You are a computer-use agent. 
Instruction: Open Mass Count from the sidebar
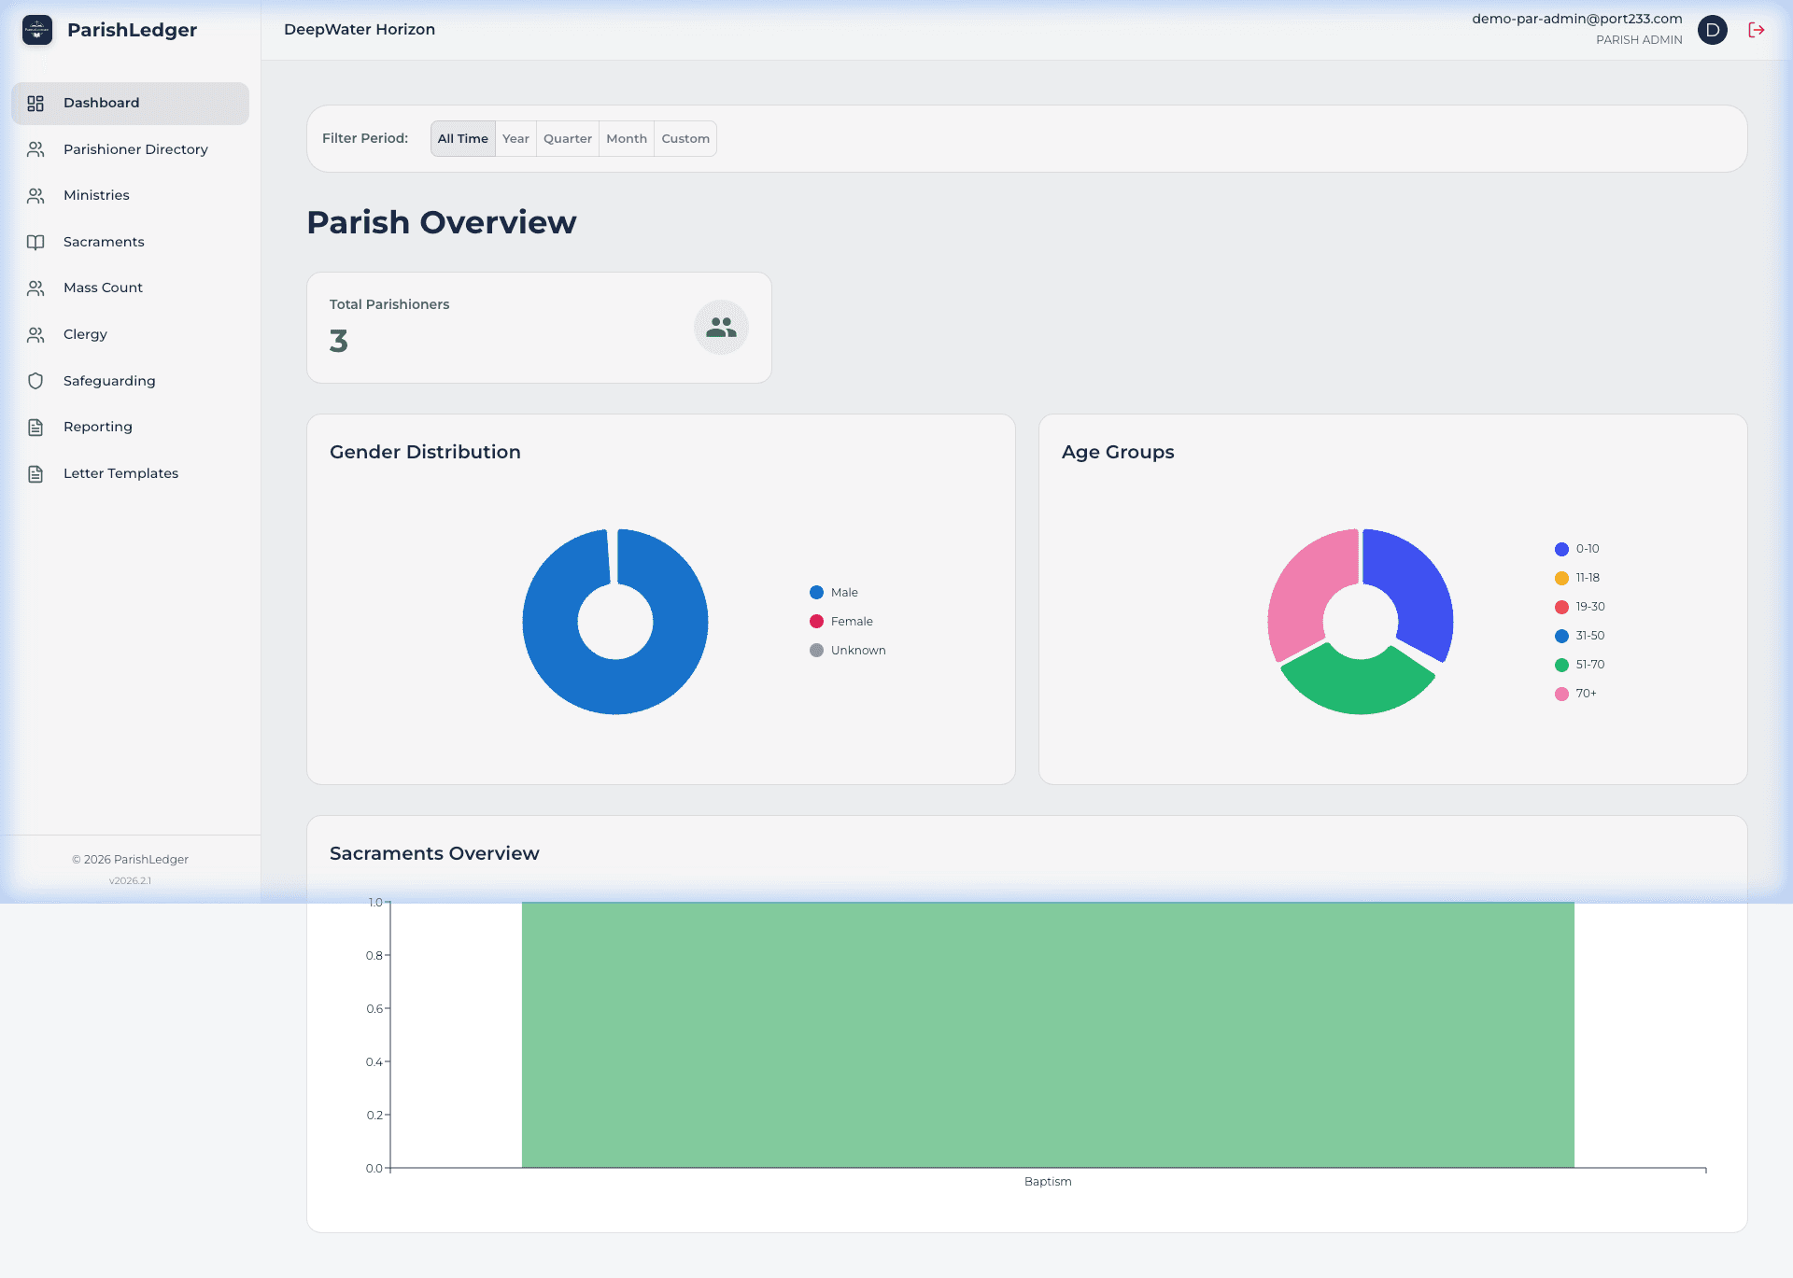click(x=103, y=288)
